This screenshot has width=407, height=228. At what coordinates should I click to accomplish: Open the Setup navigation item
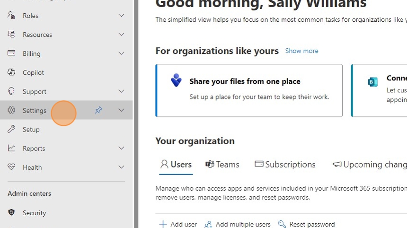coord(66,129)
